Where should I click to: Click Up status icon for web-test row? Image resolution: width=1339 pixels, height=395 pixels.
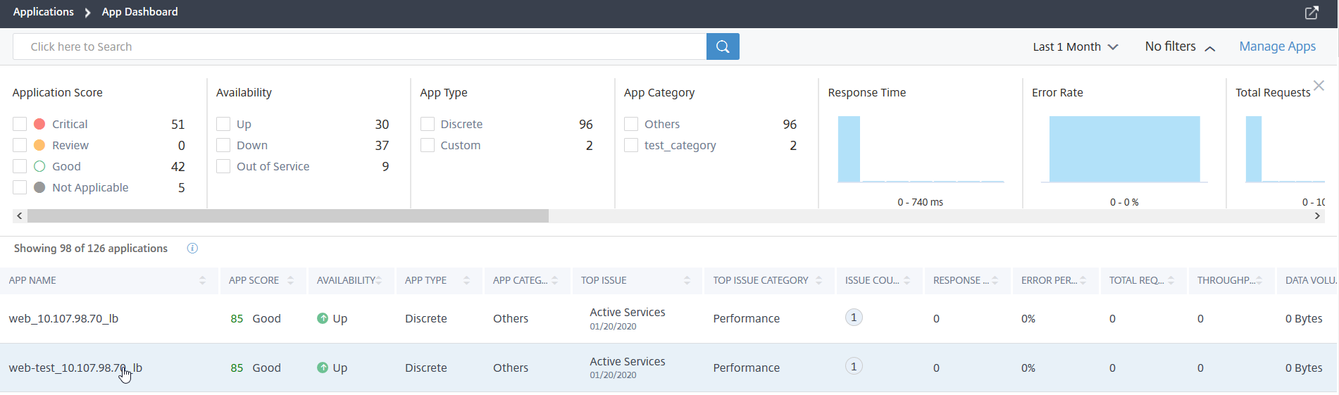coord(323,368)
